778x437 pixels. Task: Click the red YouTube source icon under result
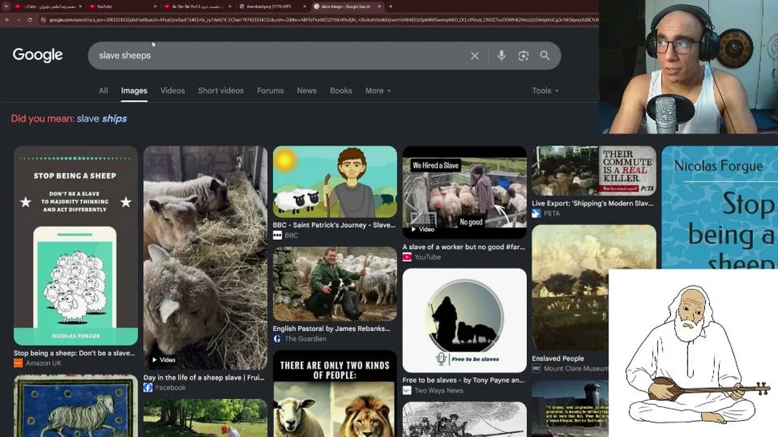[x=407, y=257]
